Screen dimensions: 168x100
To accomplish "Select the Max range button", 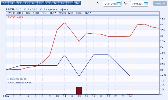I will pyautogui.click(x=77, y=3).
